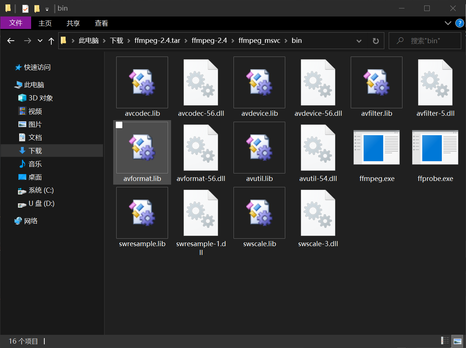Open the ffmpeg.exe file icon
The height and width of the screenshot is (348, 466).
pos(377,148)
